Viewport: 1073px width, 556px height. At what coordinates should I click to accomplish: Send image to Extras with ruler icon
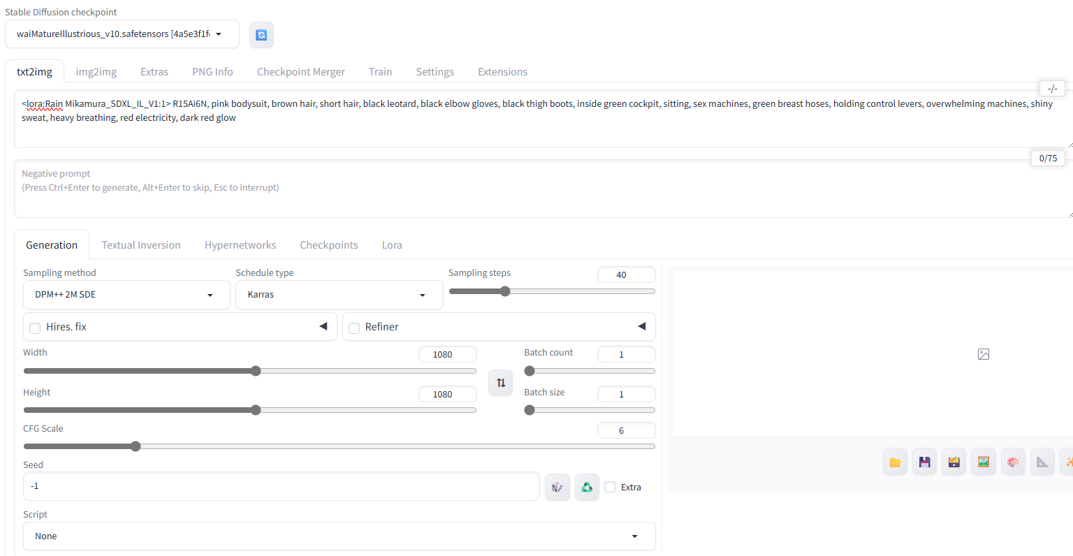(x=1042, y=462)
